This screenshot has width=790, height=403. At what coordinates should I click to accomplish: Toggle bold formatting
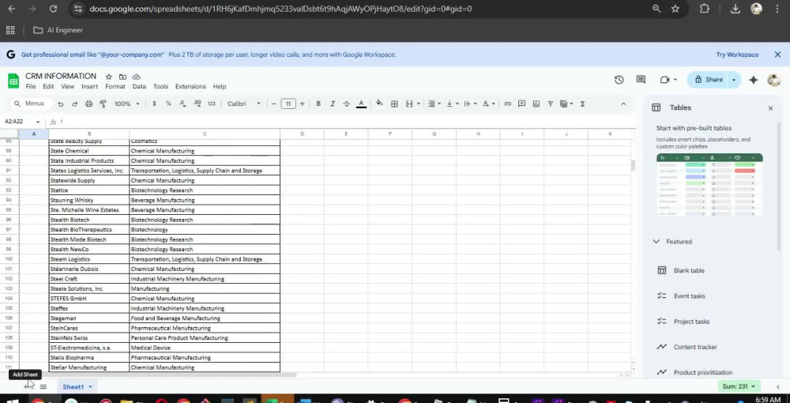[318, 104]
